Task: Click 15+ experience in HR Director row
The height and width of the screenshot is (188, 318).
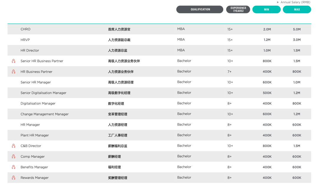Action: click(x=230, y=50)
